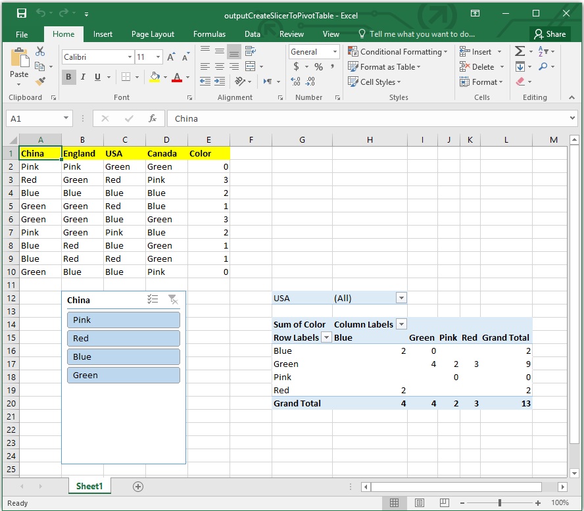The width and height of the screenshot is (584, 511).
Task: Switch to the Formulas ribbon tab
Action: point(209,34)
